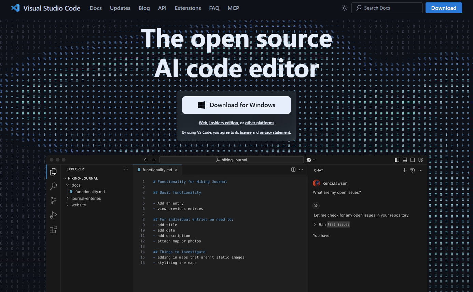Open chat history via the clock icon

click(x=412, y=170)
